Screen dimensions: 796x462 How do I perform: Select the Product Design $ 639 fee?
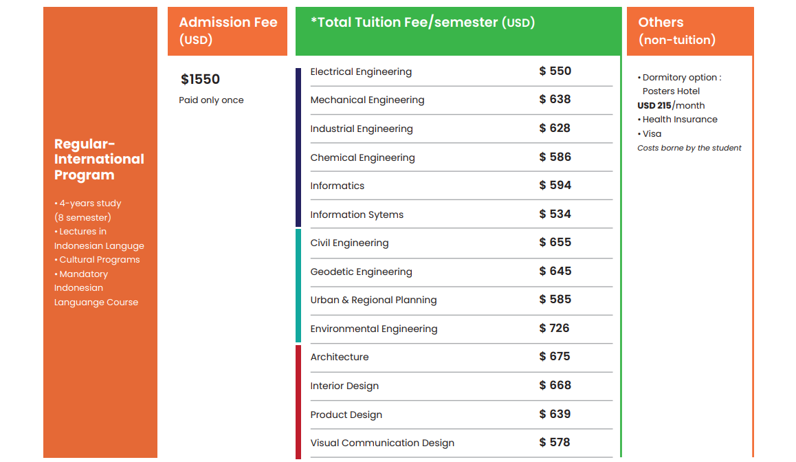click(x=555, y=415)
